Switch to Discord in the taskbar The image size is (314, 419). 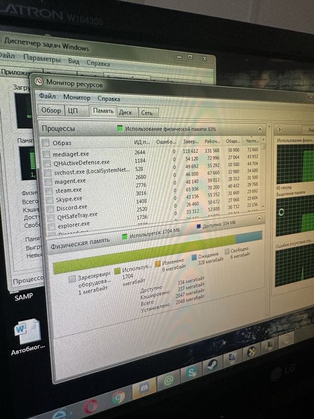(145, 388)
